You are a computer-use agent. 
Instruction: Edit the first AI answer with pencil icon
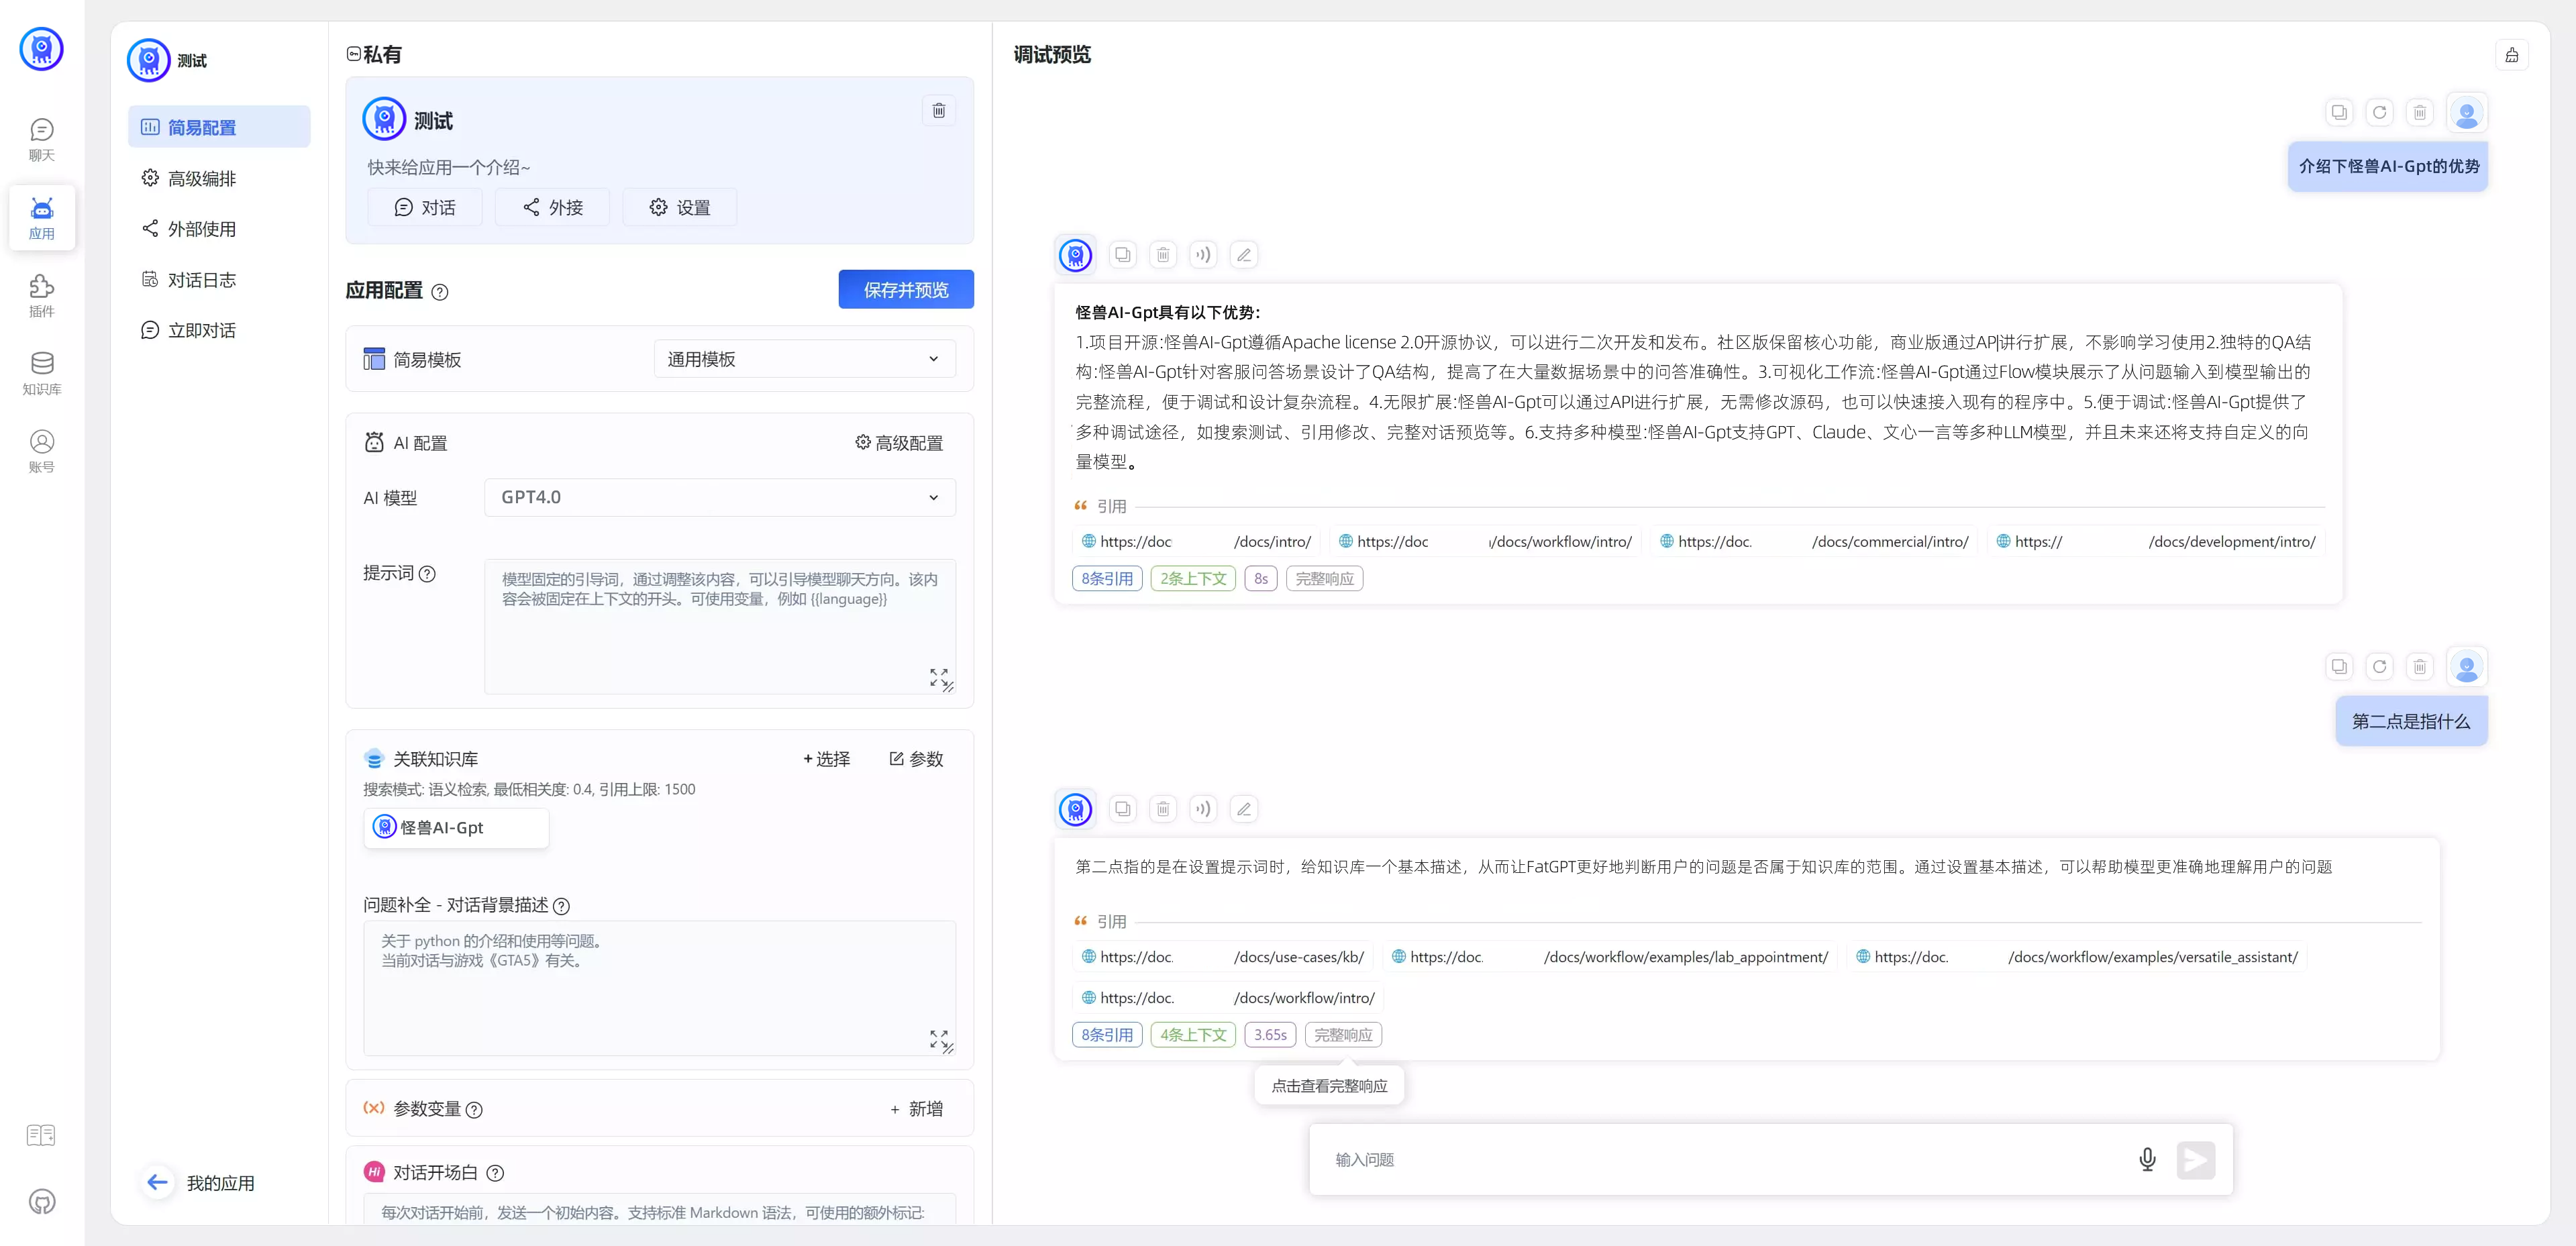(x=1243, y=255)
